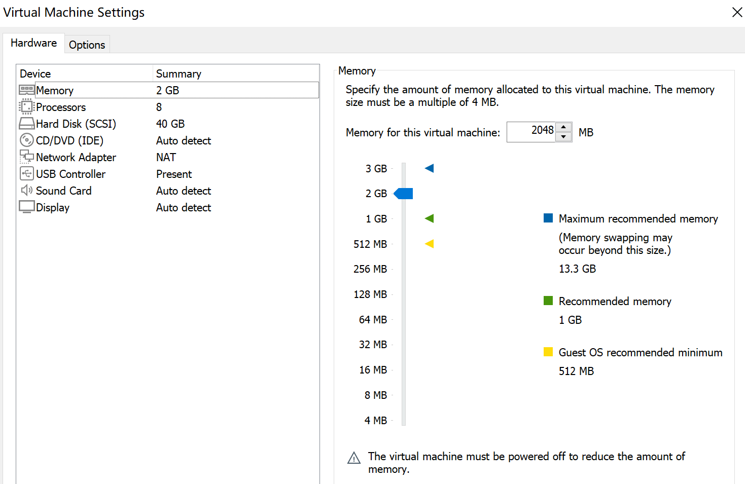Screen dimensions: 745x484
Task: Click the Sound Card speaker icon
Action: pos(27,190)
